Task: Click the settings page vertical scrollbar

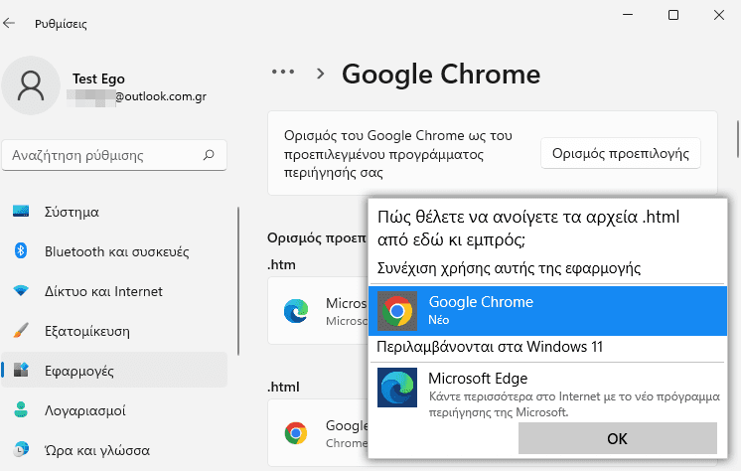Action: 738,139
